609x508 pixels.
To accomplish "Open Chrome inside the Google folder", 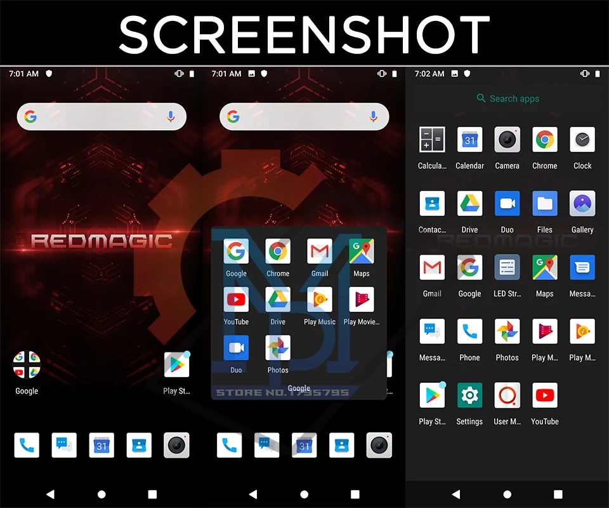I will (x=278, y=251).
